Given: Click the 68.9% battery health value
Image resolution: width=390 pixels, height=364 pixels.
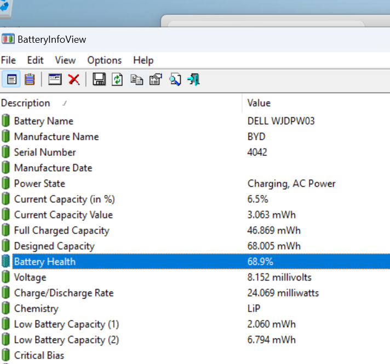Looking at the screenshot, I should pos(260,261).
